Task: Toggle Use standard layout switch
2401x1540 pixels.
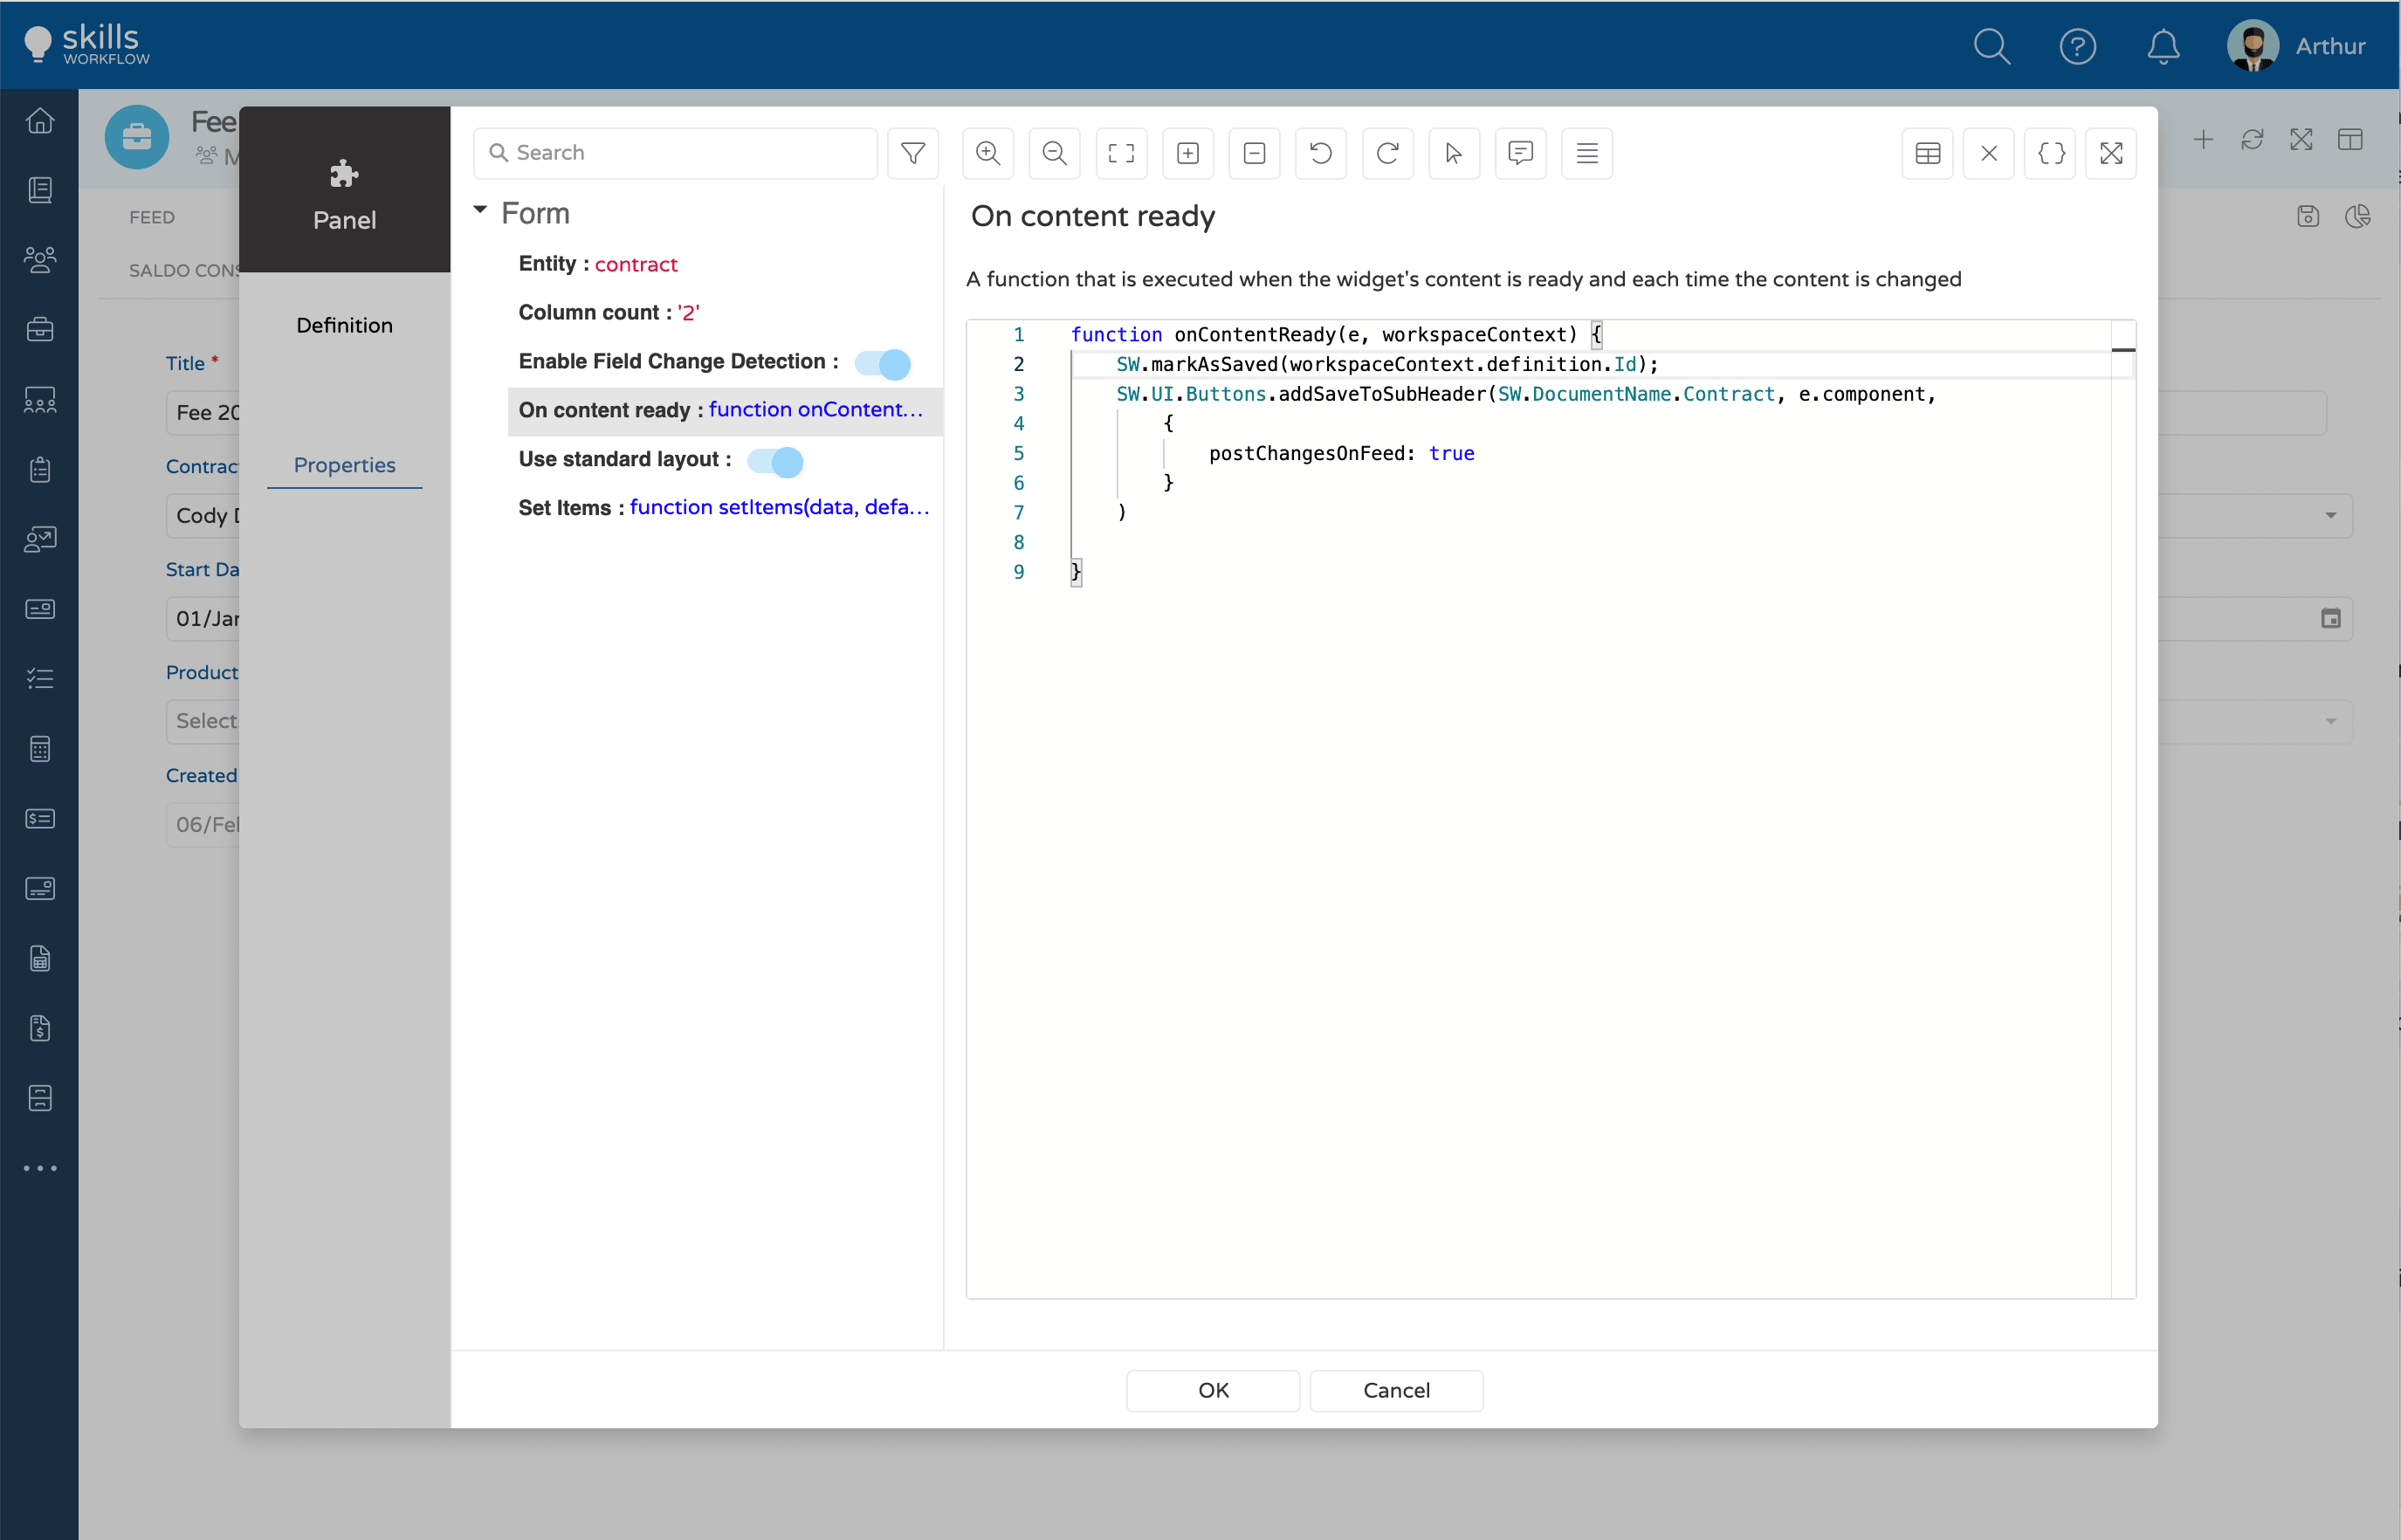Action: point(775,461)
